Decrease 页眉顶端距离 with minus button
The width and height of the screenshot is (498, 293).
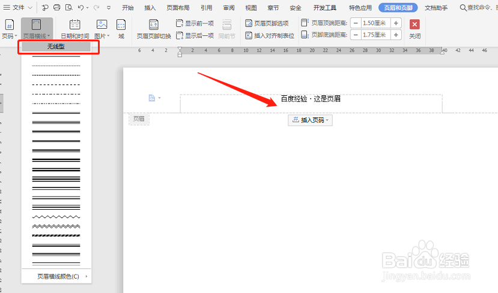(356, 23)
